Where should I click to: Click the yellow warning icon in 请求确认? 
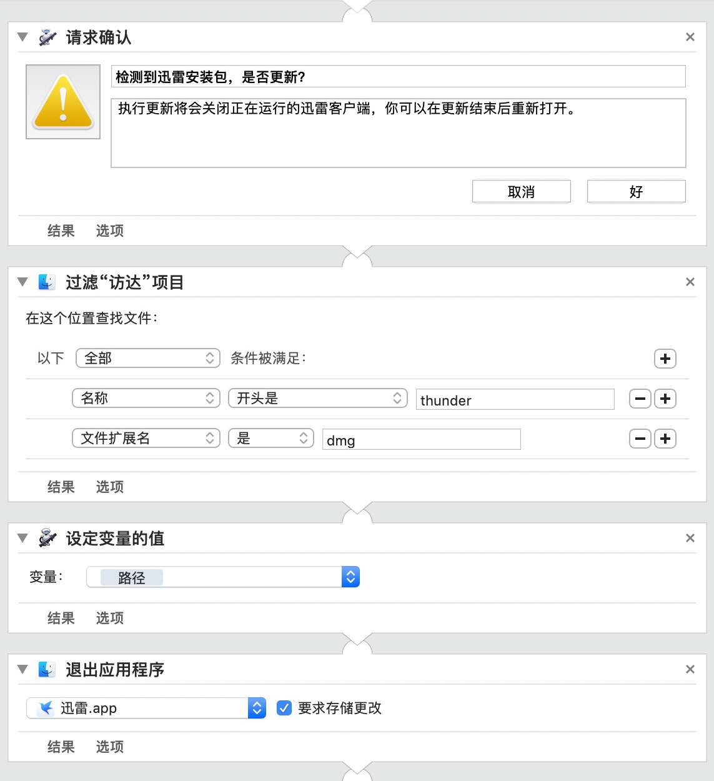(x=63, y=102)
